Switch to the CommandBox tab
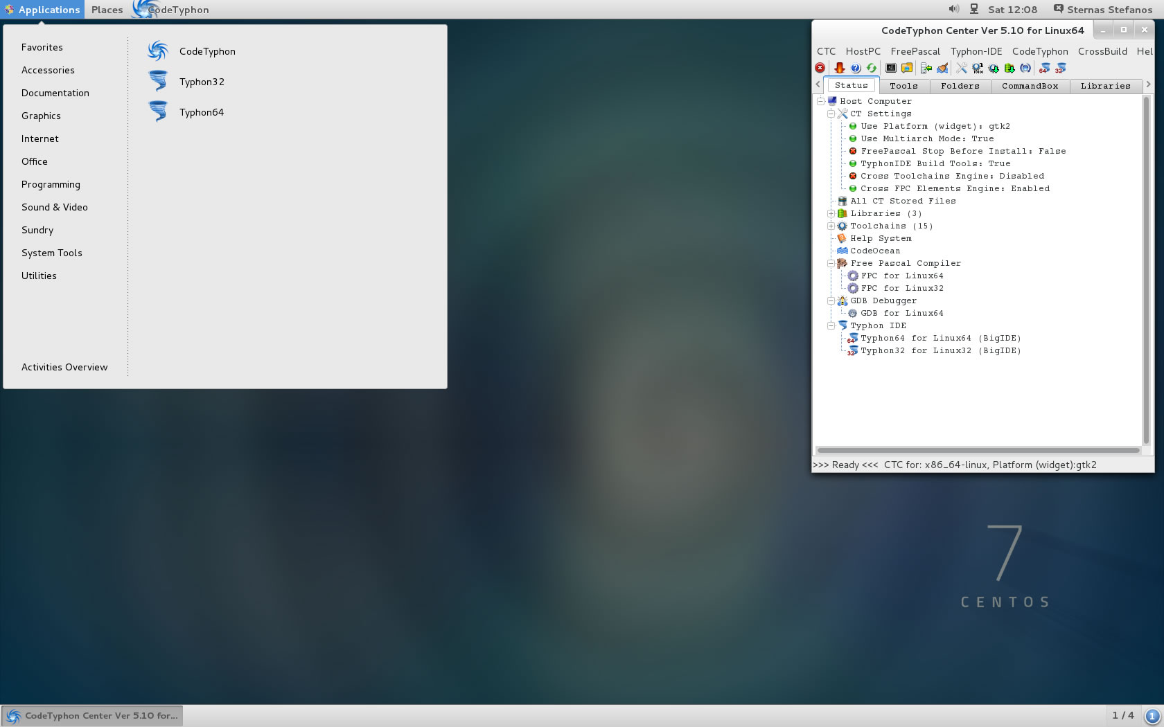The height and width of the screenshot is (727, 1164). (1030, 86)
